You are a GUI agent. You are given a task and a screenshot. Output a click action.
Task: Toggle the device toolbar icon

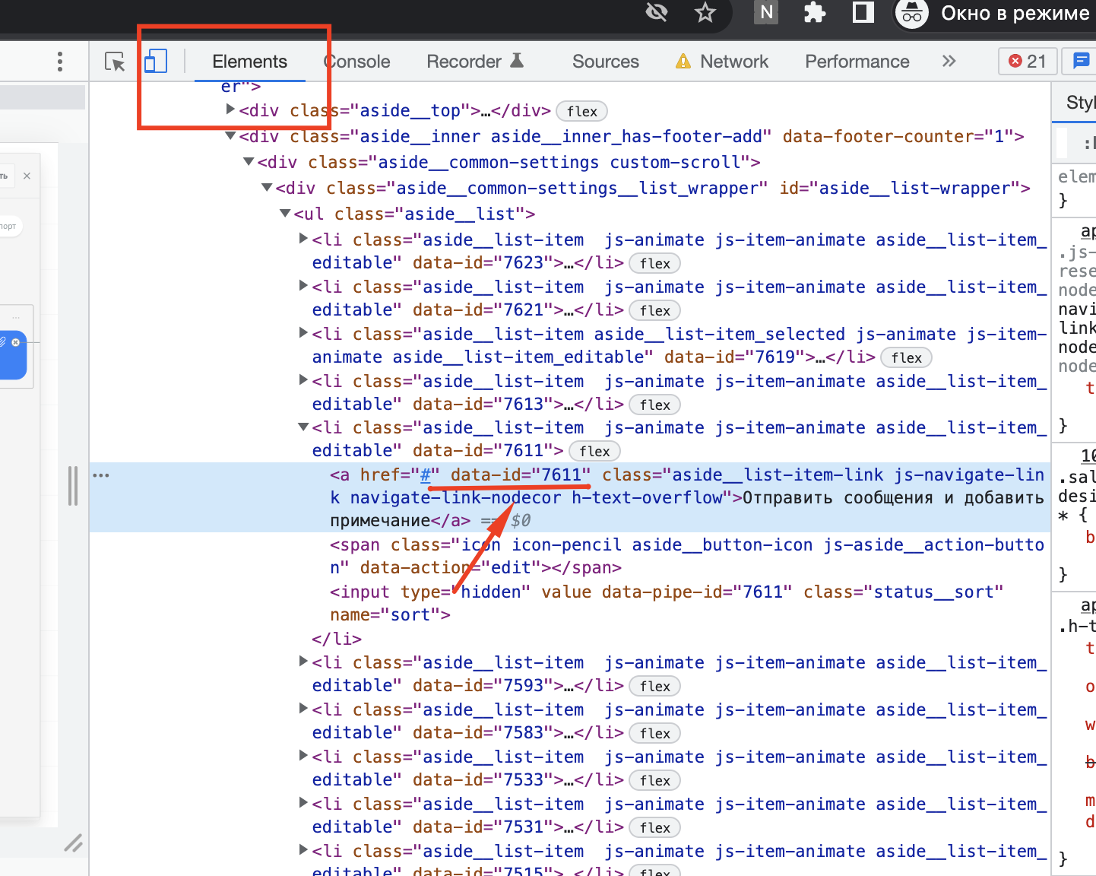click(x=156, y=62)
